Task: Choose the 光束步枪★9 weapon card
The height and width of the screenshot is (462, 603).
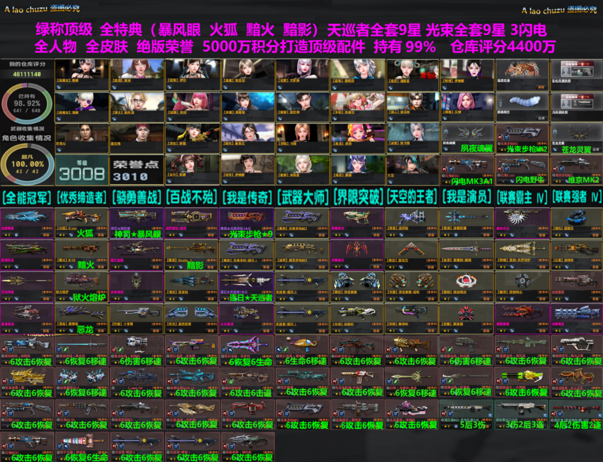Action: click(x=247, y=223)
